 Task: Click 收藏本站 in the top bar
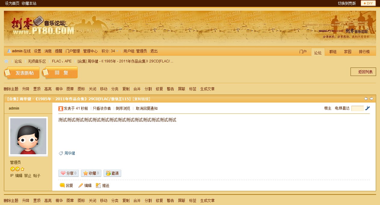pyautogui.click(x=29, y=3)
